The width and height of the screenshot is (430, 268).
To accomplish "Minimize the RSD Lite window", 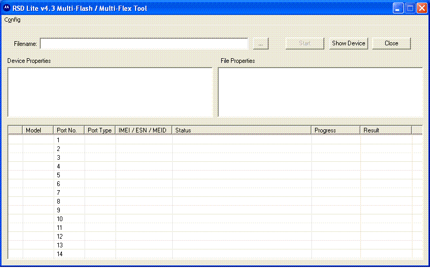I will (398, 8).
